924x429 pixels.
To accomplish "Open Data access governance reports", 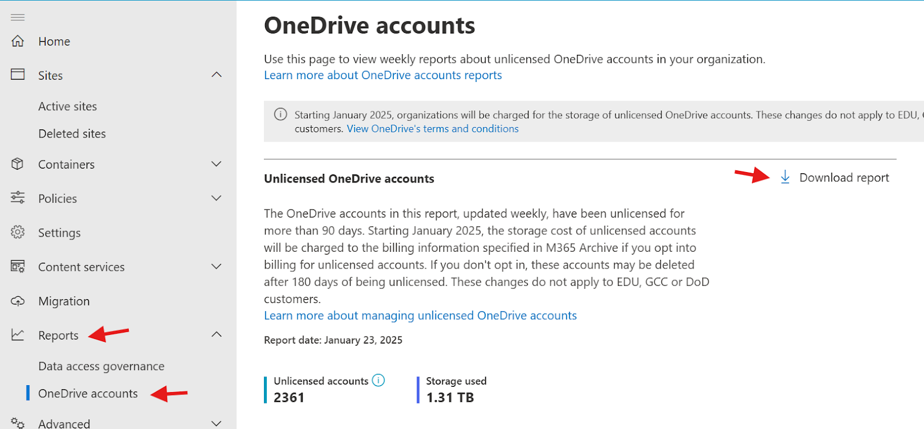I will tap(101, 366).
